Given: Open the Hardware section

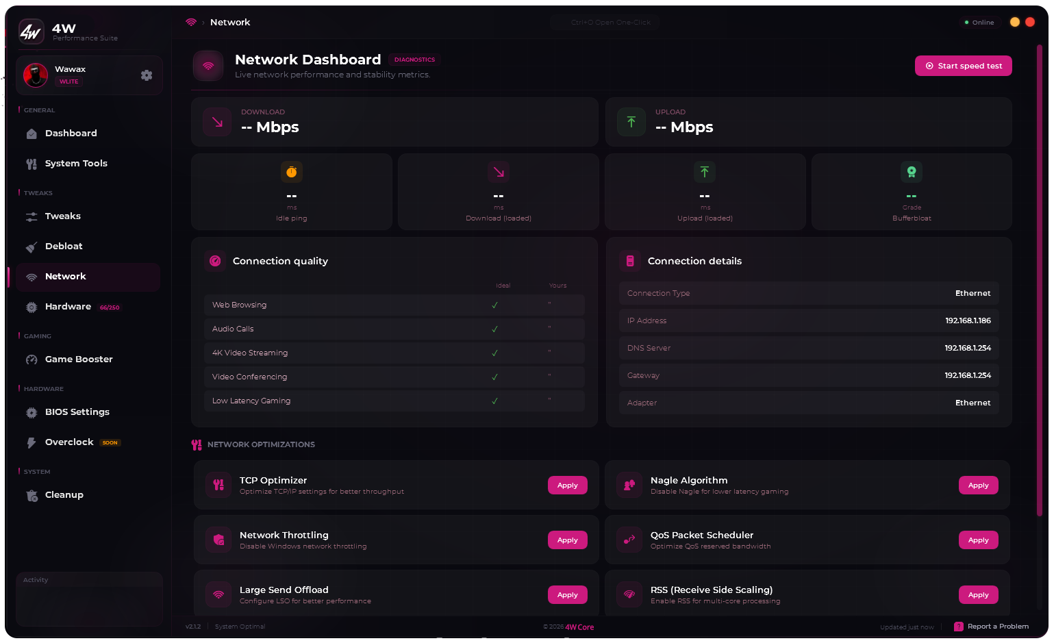Looking at the screenshot, I should (x=88, y=307).
